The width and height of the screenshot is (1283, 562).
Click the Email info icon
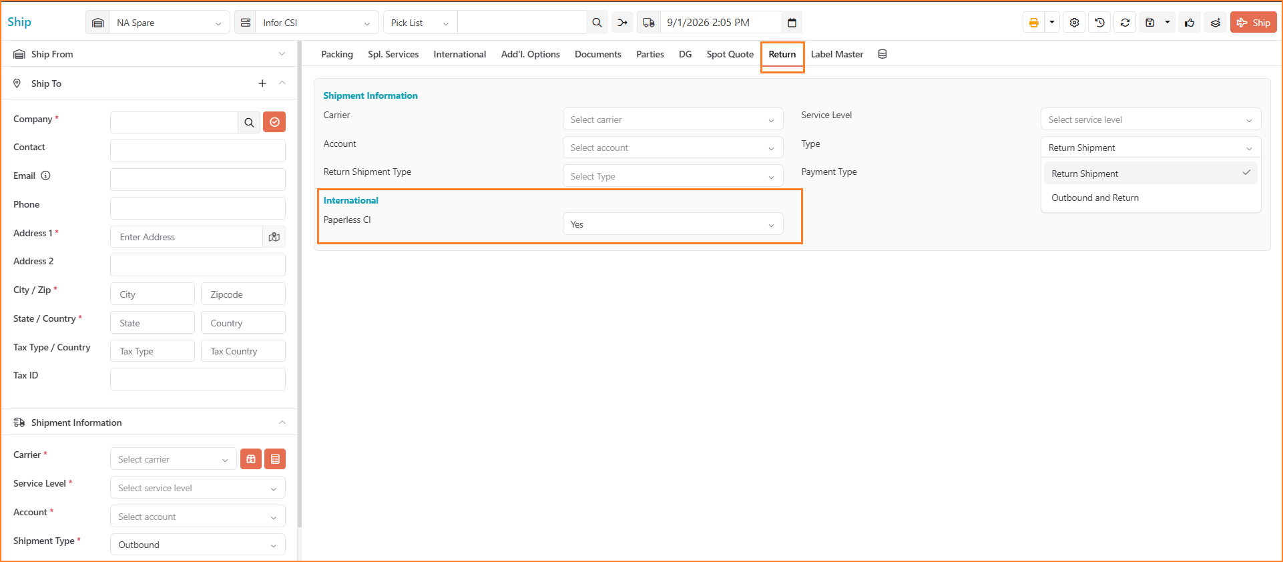pyautogui.click(x=45, y=176)
